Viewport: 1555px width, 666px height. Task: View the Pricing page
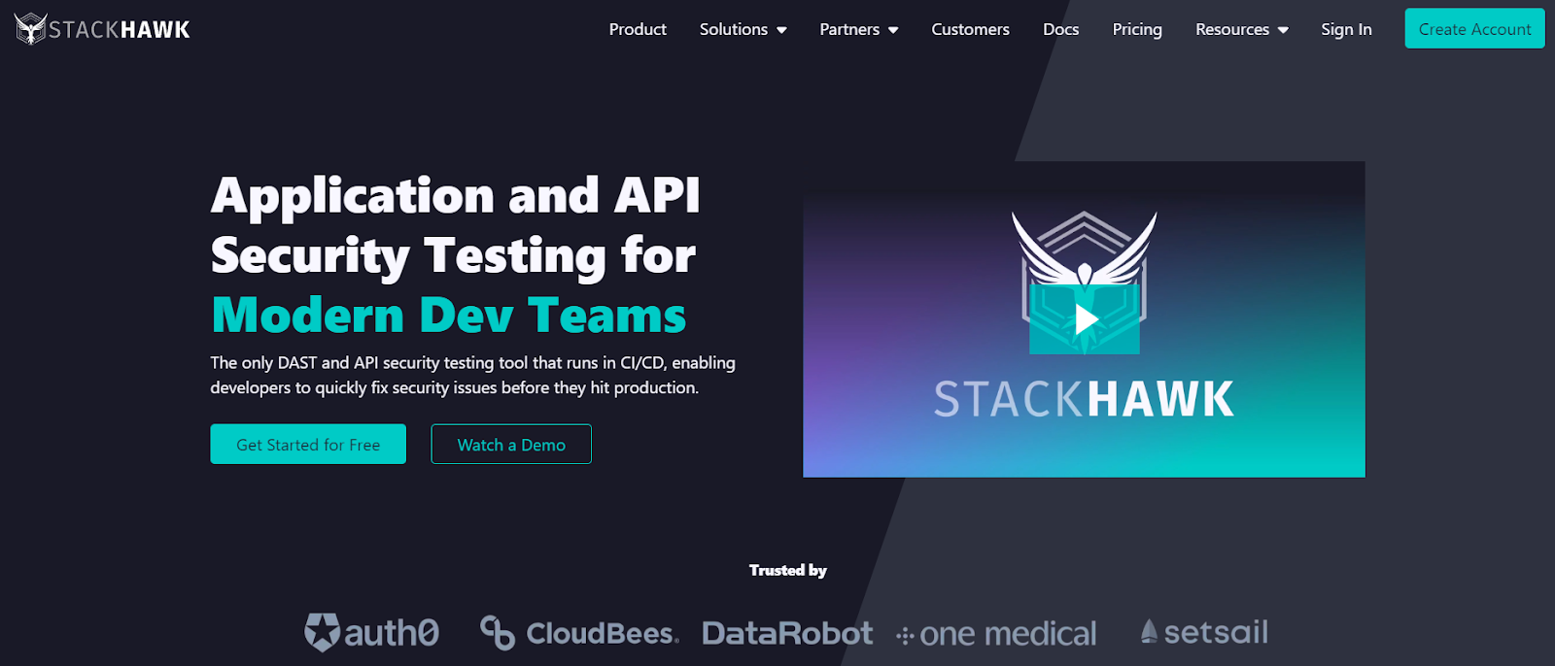(1137, 29)
